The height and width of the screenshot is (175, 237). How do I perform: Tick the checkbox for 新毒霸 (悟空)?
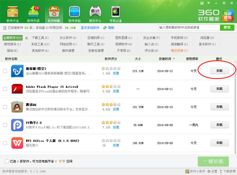coord(5,71)
